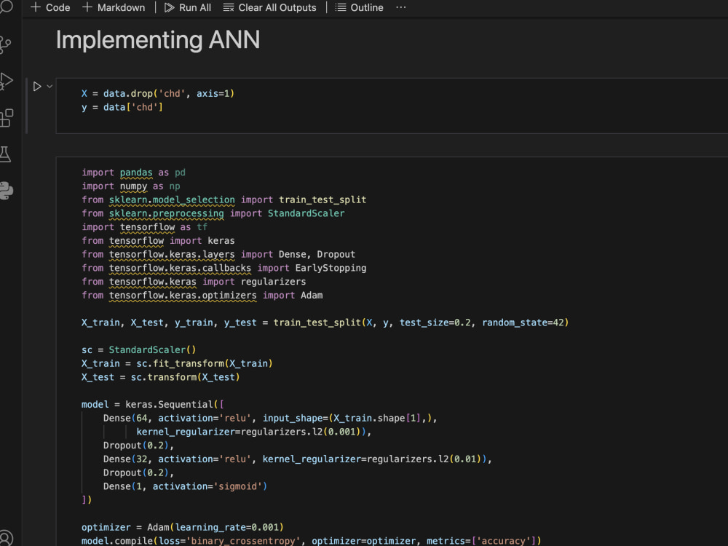Click the Dense, Dropout import line

pos(218,254)
